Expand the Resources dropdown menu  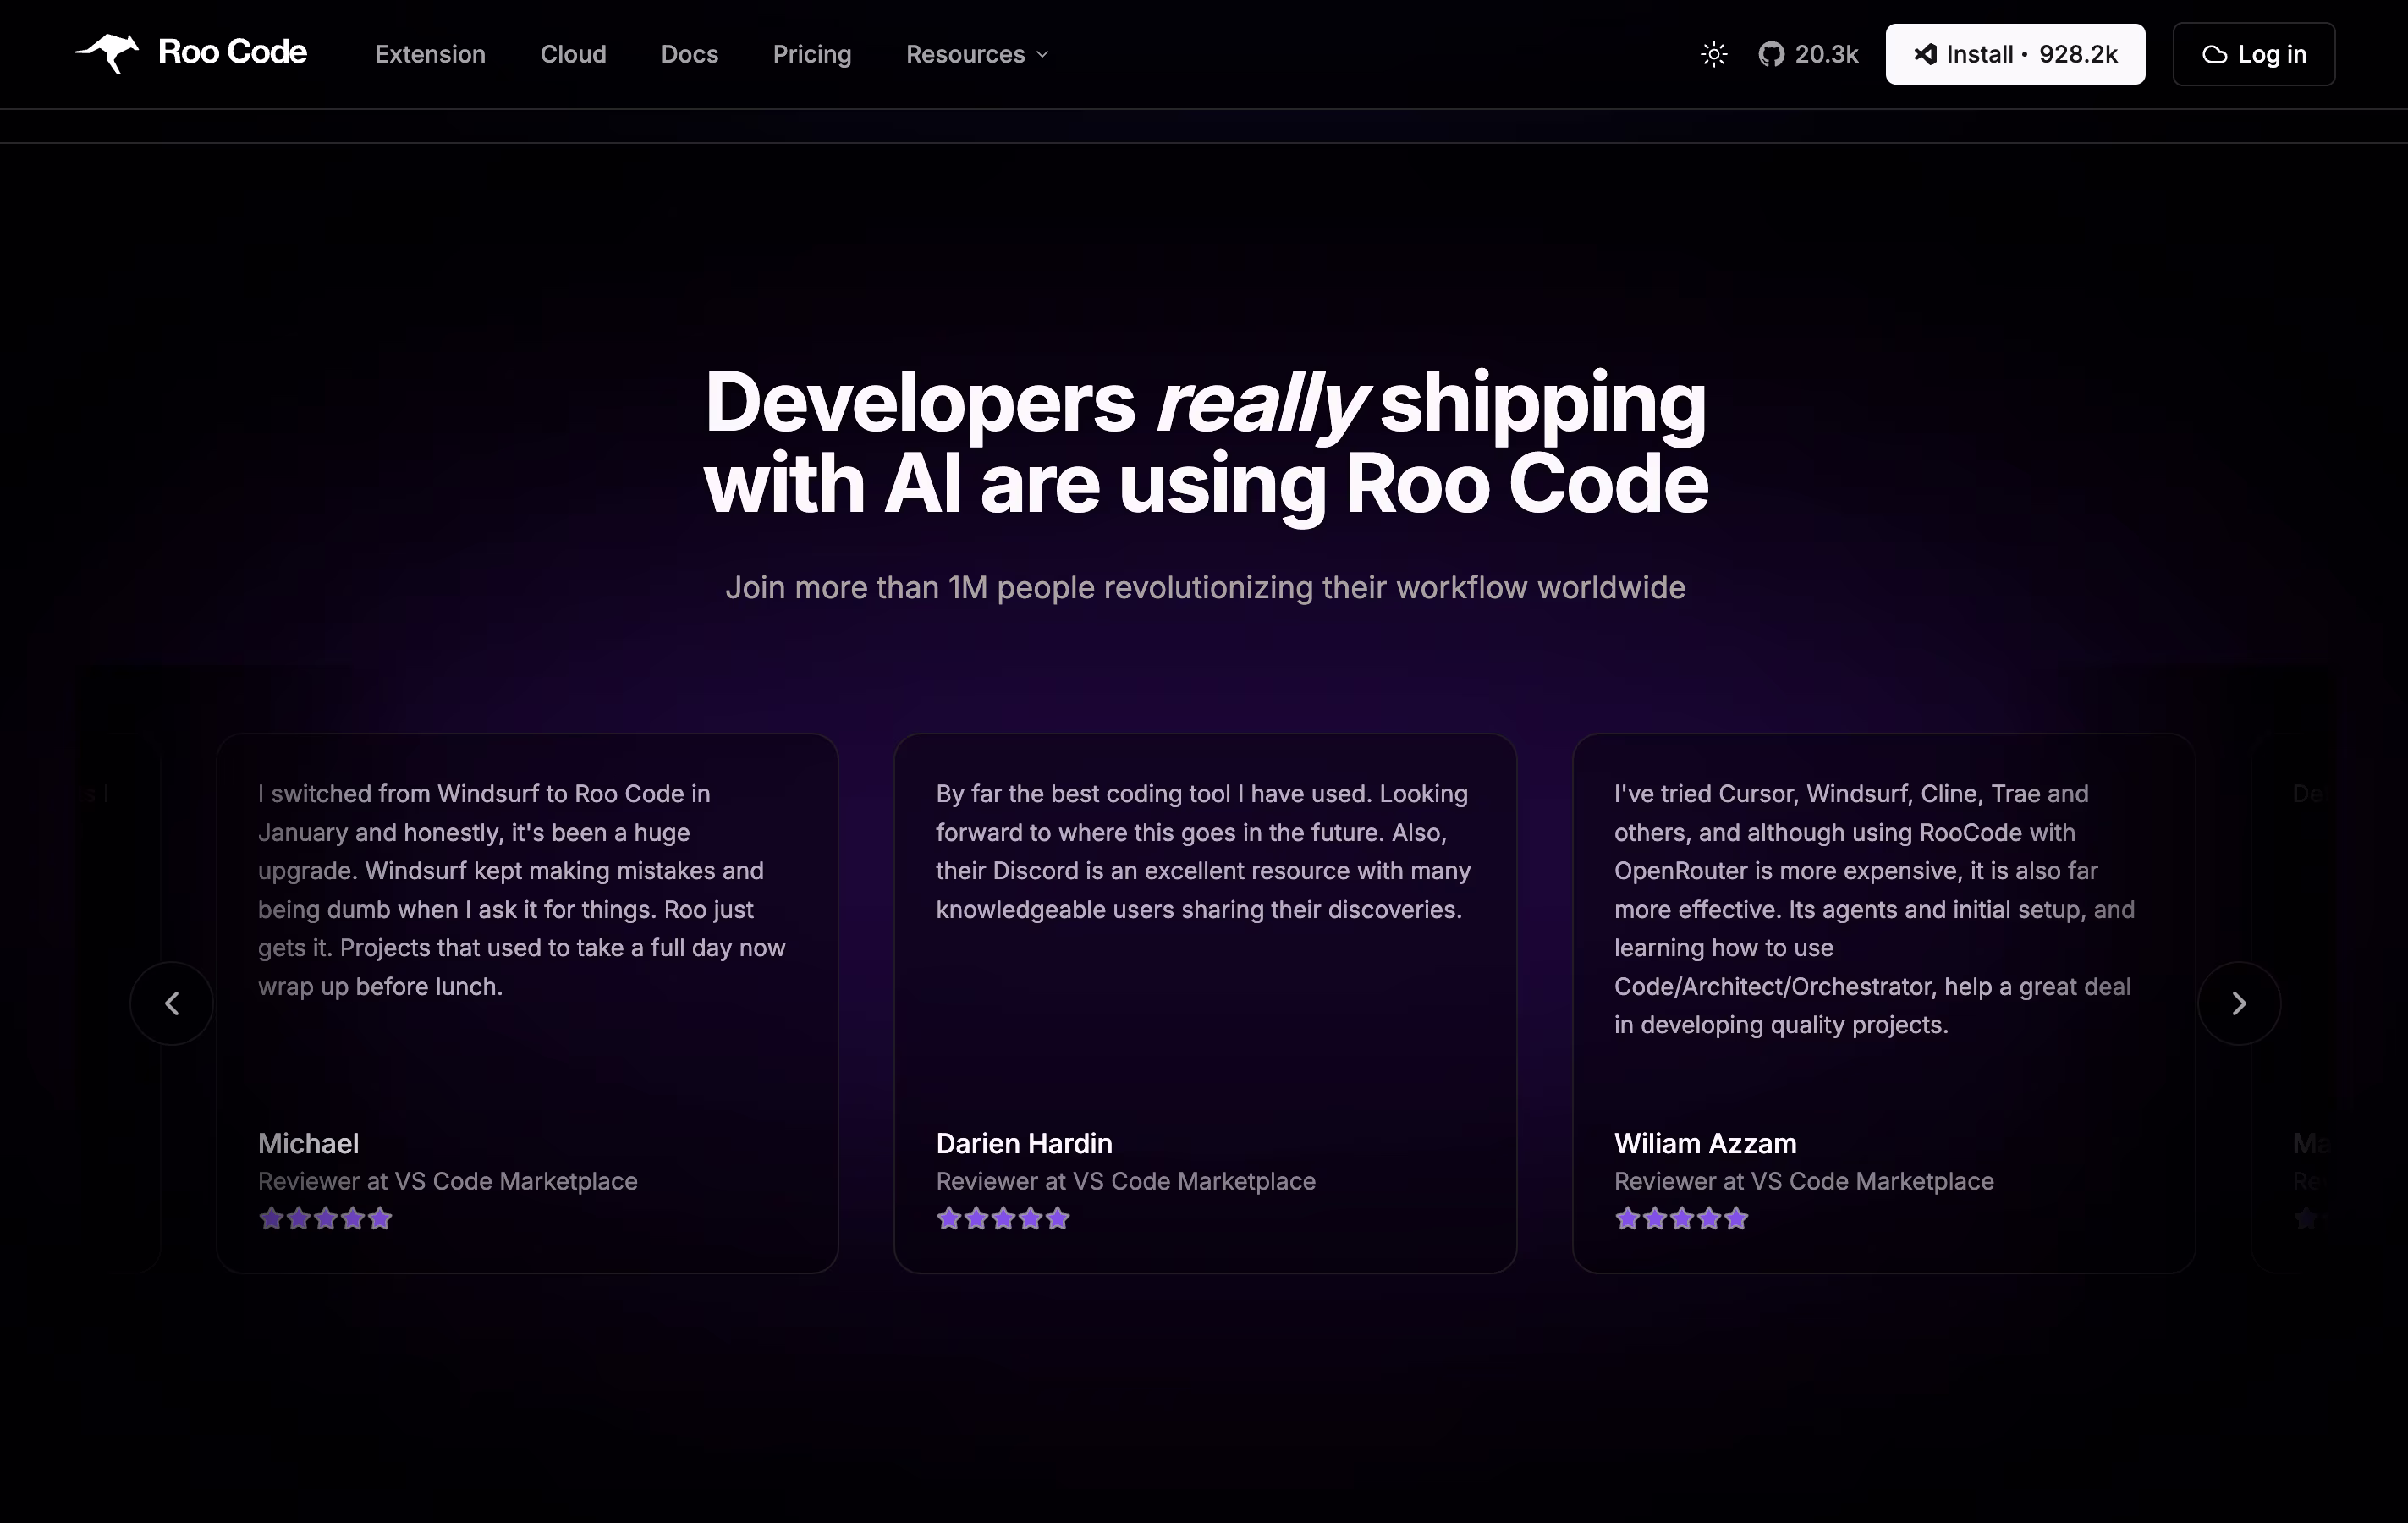point(965,54)
